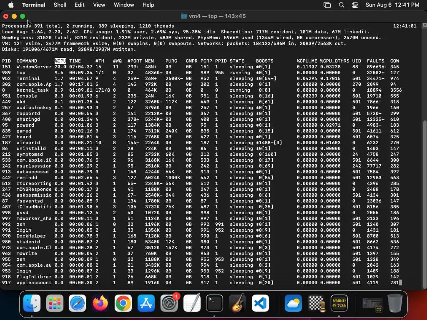Click the 20.0 CPU value for WindowServer

(x=60, y=67)
